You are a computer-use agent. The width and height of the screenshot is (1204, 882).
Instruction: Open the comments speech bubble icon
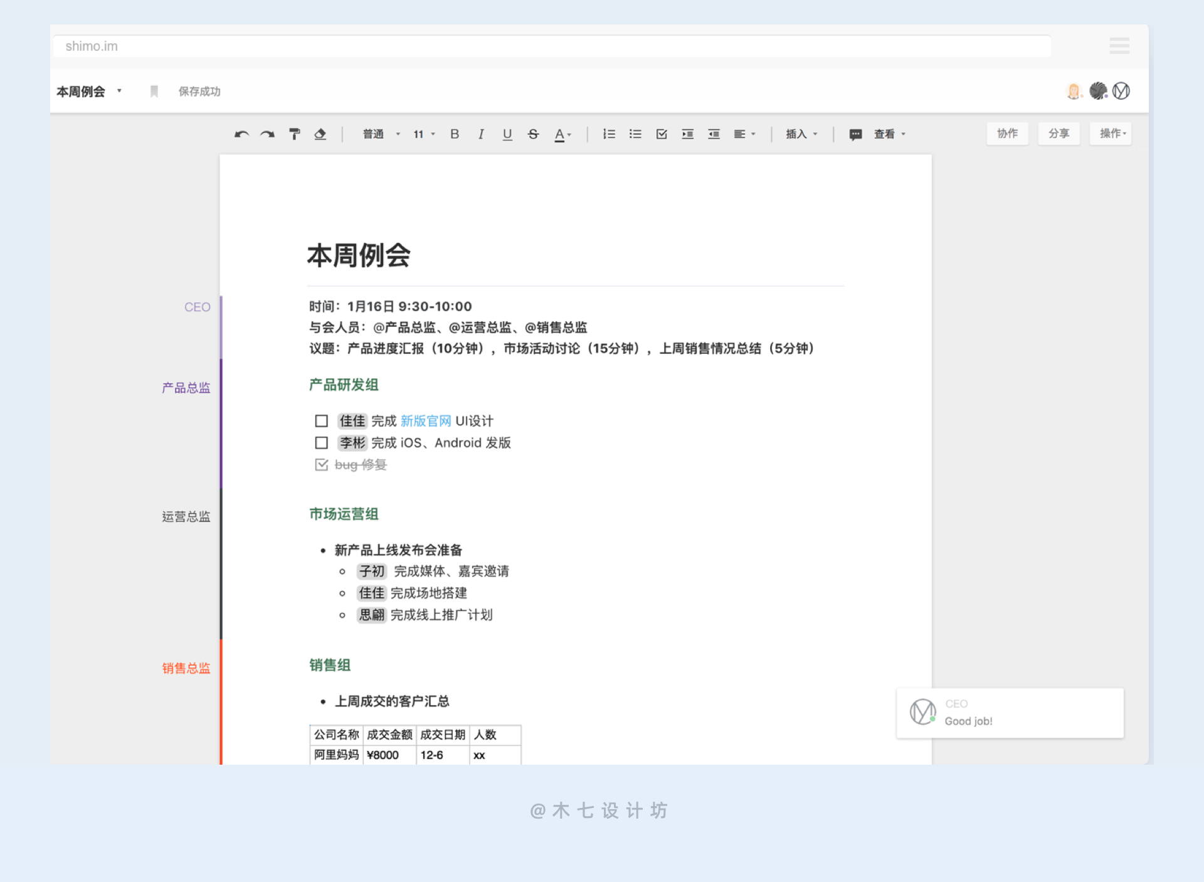tap(855, 134)
